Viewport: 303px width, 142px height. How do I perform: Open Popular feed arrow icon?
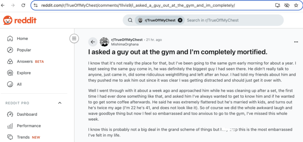pyautogui.click(x=10, y=50)
